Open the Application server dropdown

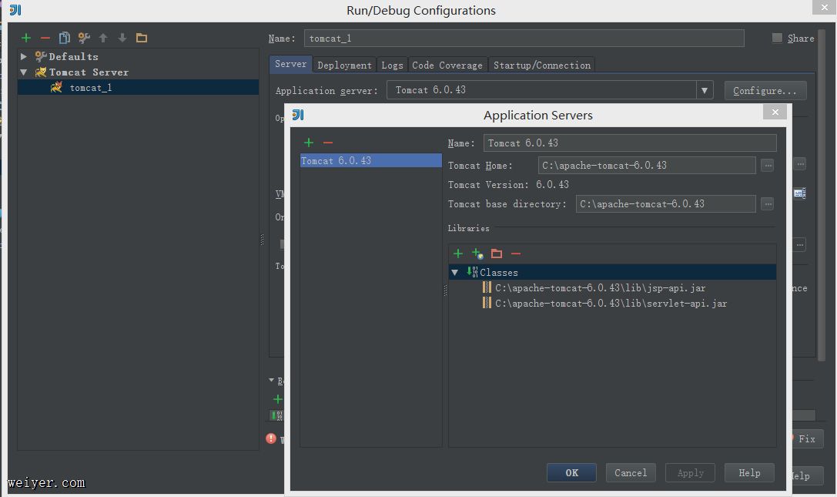705,90
